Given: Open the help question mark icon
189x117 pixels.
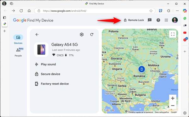Looking at the screenshot, I should [158, 20].
